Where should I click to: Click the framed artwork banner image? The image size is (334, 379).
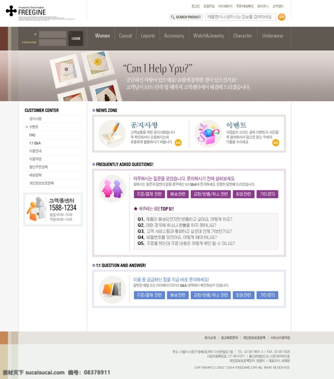(x=86, y=76)
